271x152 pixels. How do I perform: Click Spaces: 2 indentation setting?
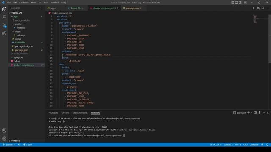[x=229, y=144]
